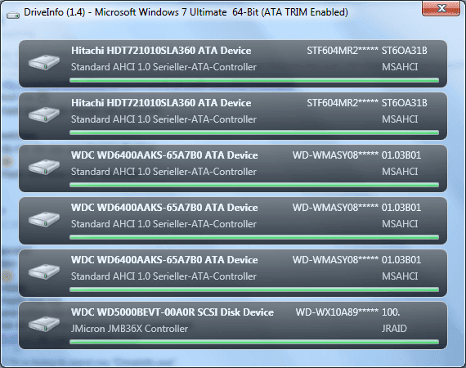This screenshot has height=368, width=466.
Task: Click the green bar of the second WD6400AAKS drive
Action: (254, 237)
